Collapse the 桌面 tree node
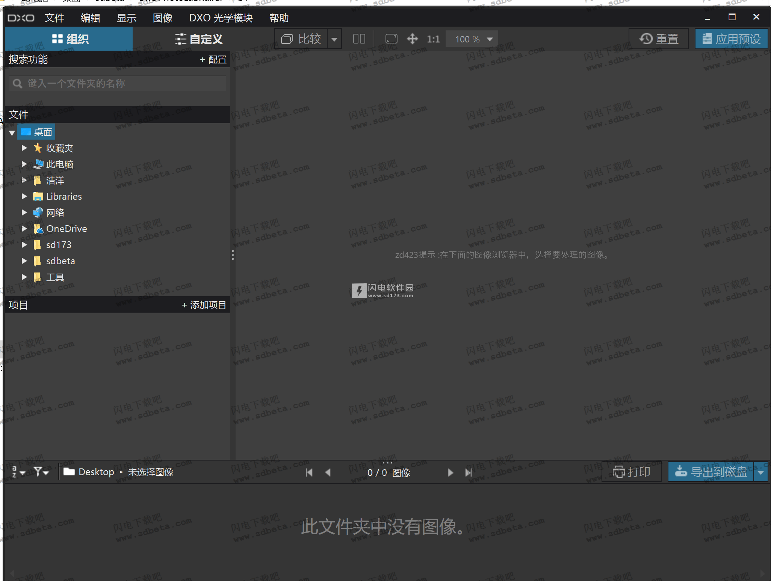 point(12,132)
